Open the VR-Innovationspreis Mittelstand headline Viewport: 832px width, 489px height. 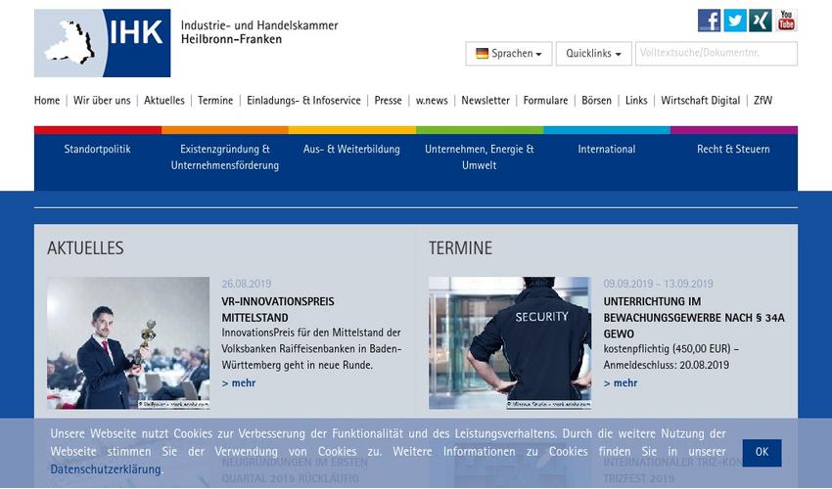[278, 309]
